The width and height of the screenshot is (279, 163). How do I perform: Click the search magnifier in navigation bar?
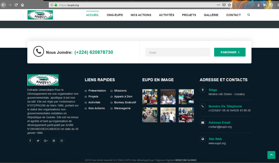click(x=249, y=15)
